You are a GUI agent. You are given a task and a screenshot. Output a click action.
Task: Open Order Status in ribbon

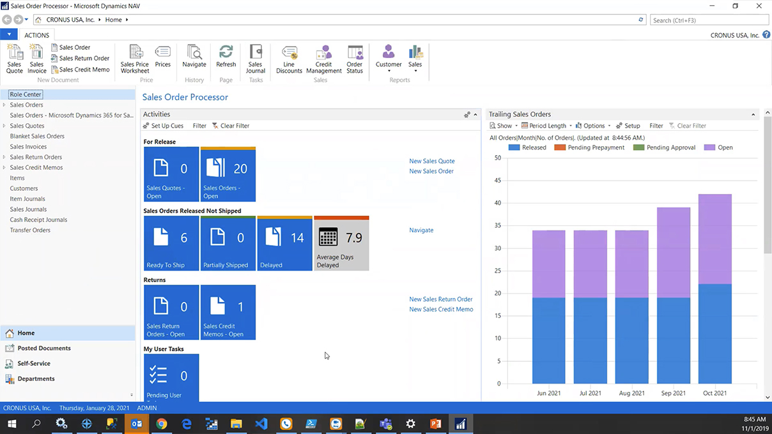[x=355, y=59]
